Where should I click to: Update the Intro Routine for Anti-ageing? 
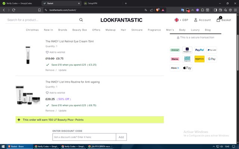[x=62, y=111]
